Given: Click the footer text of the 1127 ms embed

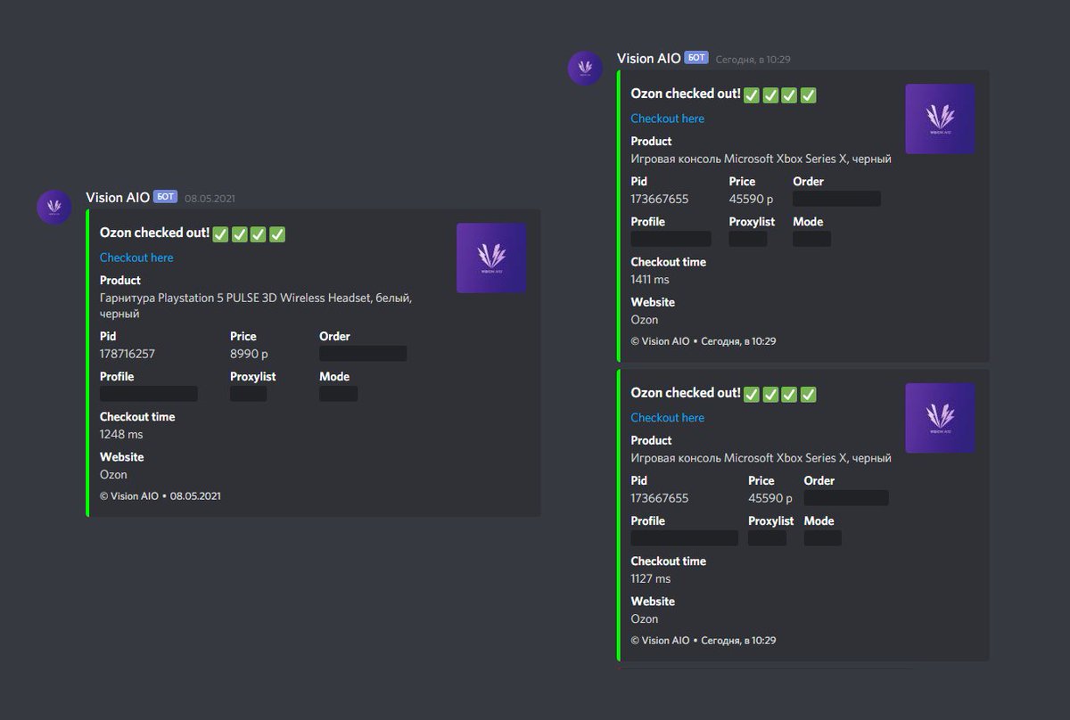Looking at the screenshot, I should point(704,641).
